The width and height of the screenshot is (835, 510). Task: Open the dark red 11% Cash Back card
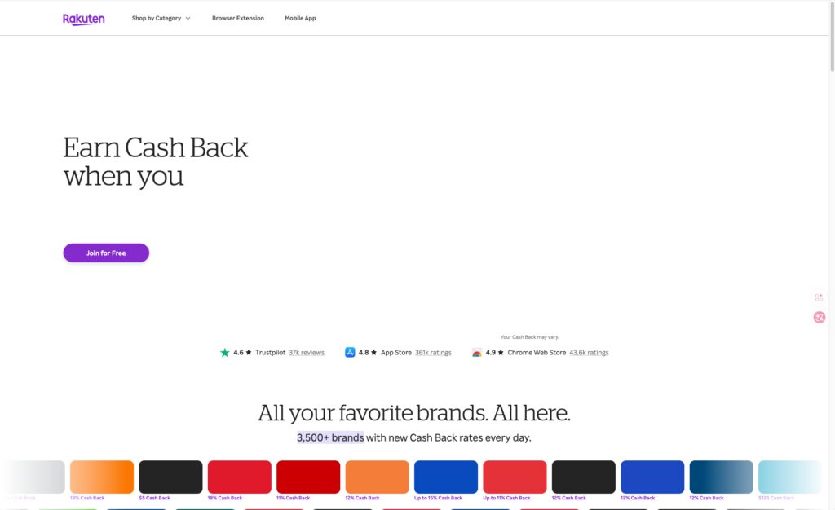click(x=308, y=477)
